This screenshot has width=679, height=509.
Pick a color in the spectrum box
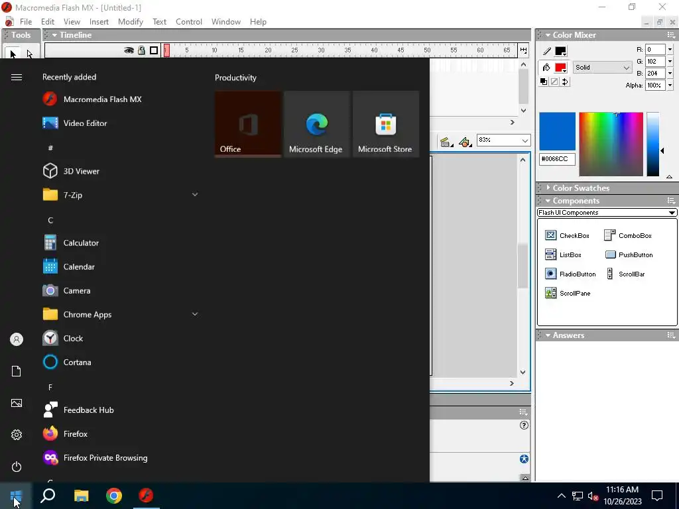[x=611, y=144]
